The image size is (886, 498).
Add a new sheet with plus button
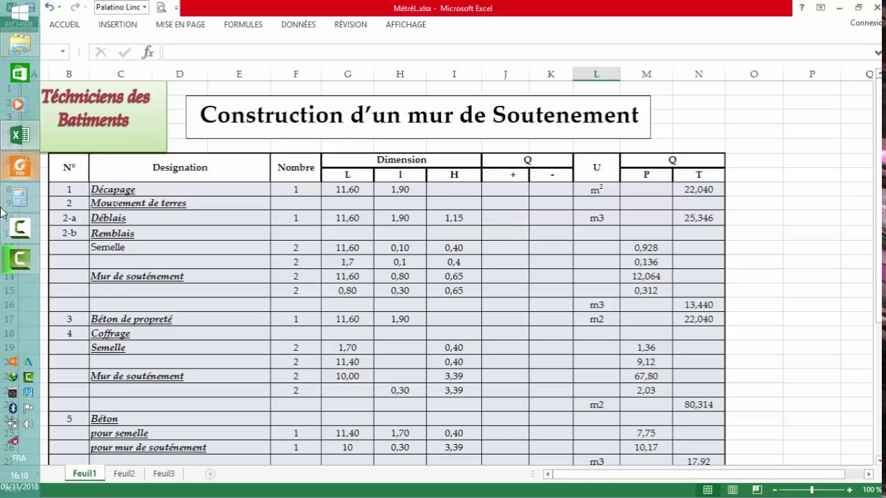coord(210,474)
